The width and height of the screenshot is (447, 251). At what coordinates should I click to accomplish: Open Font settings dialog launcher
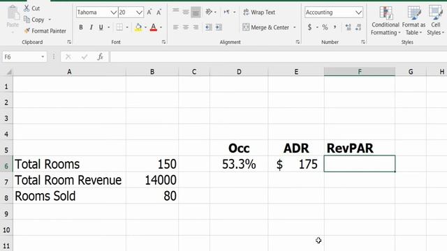pos(163,42)
